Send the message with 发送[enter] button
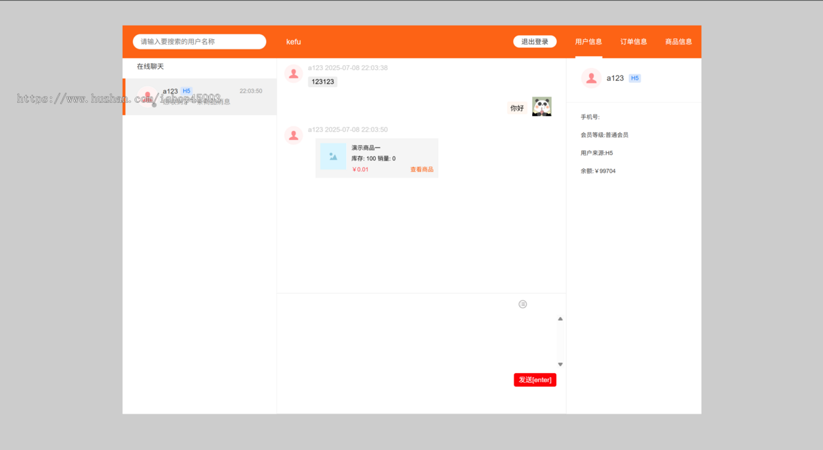 click(x=535, y=380)
